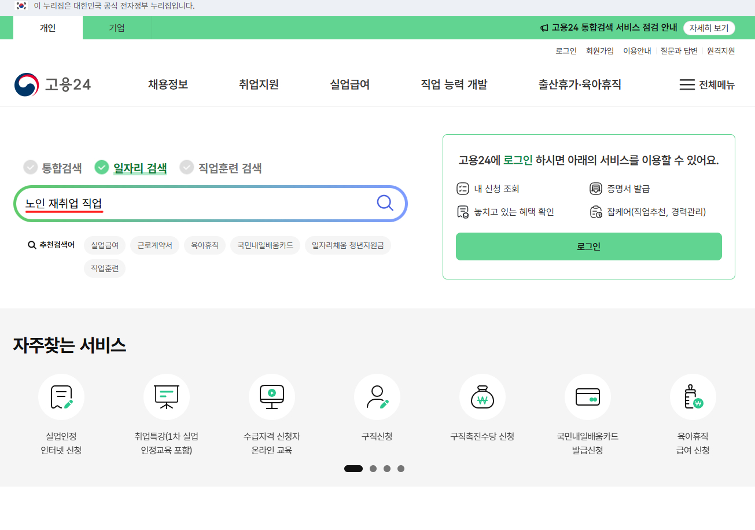This screenshot has width=755, height=530.
Task: Switch to the 개인 tab
Action: tap(48, 28)
